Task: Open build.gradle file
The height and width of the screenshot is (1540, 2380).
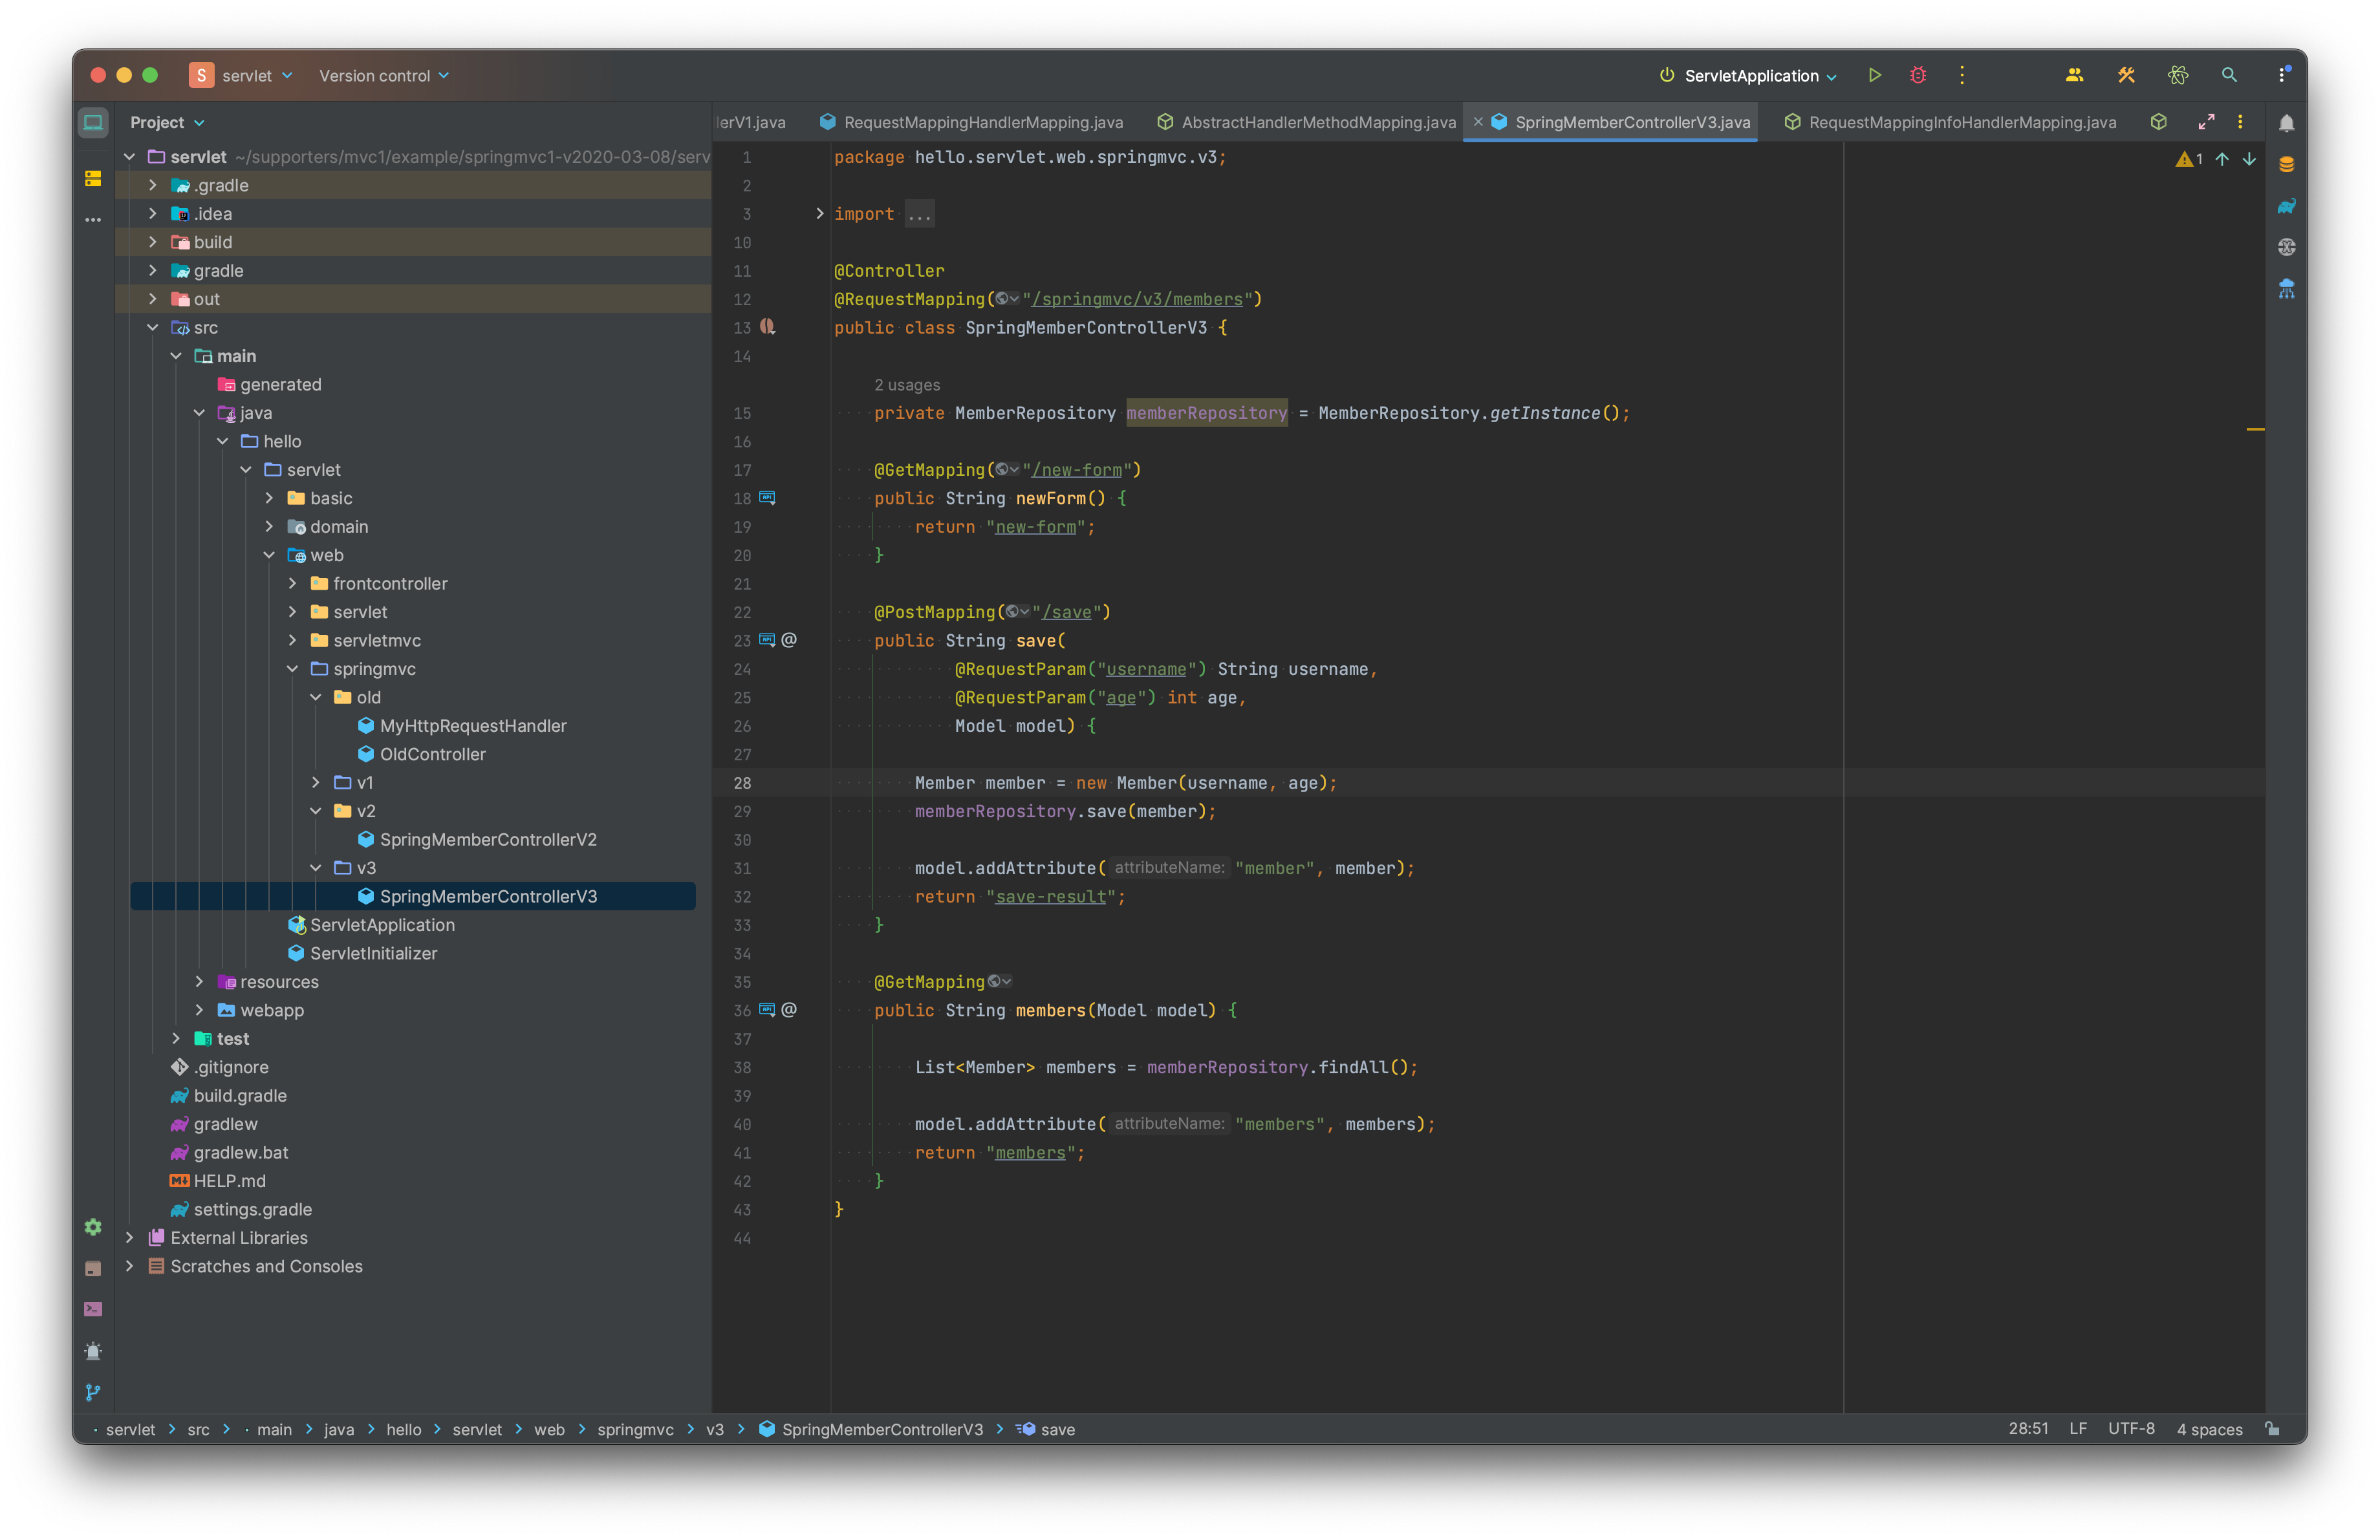Action: pos(240,1095)
